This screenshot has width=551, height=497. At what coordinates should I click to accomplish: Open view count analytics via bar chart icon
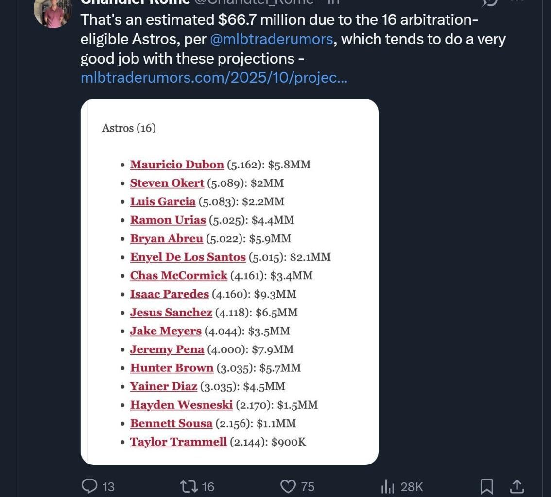pos(387,486)
